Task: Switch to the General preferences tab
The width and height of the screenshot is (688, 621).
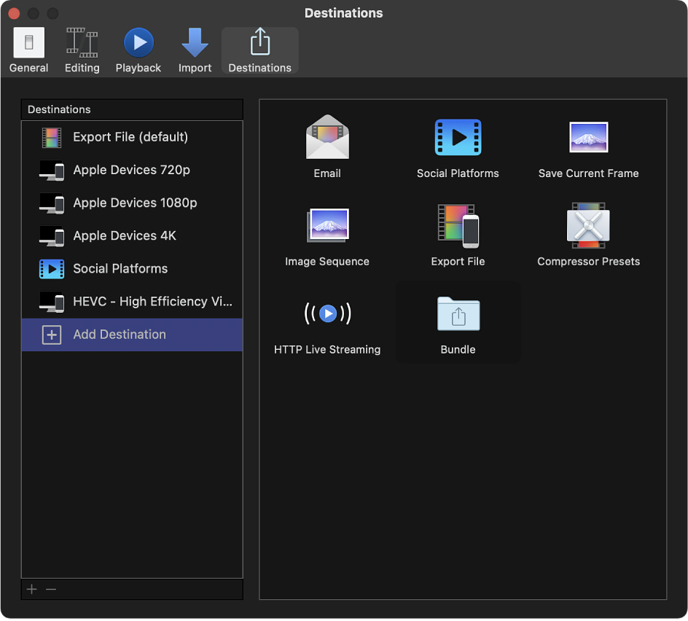Action: click(x=28, y=50)
